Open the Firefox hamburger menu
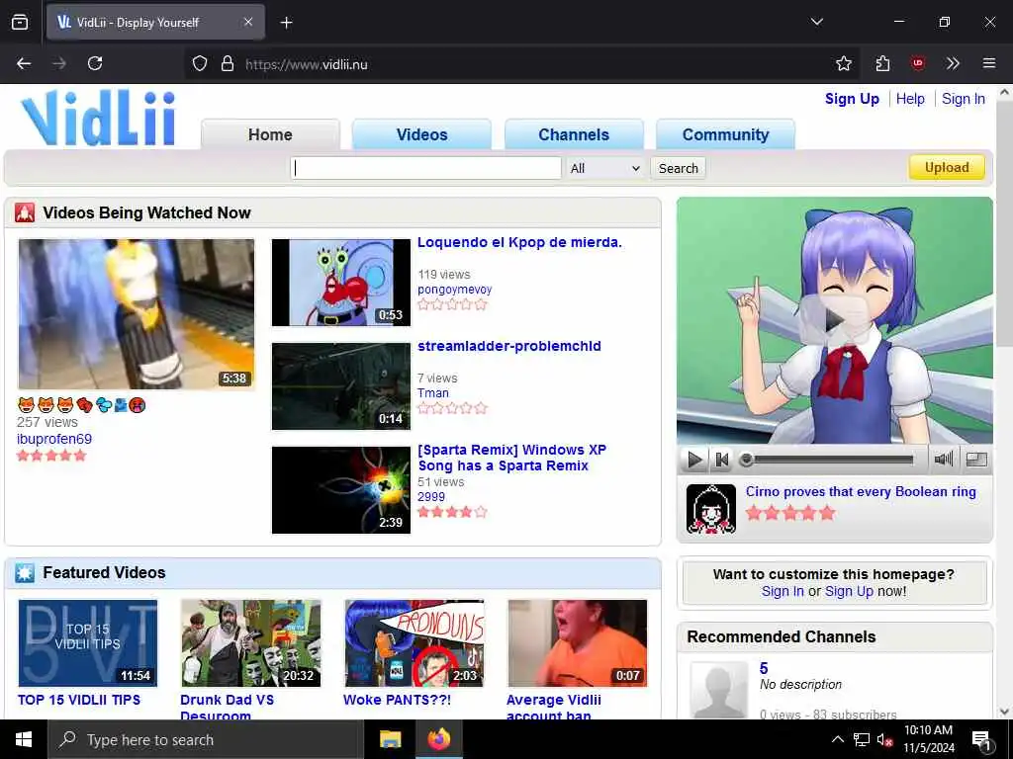1013x759 pixels. click(x=988, y=63)
